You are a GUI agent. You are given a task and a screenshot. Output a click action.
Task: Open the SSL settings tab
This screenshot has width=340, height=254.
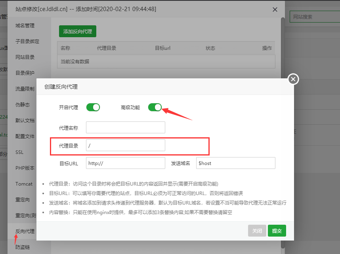(19, 152)
